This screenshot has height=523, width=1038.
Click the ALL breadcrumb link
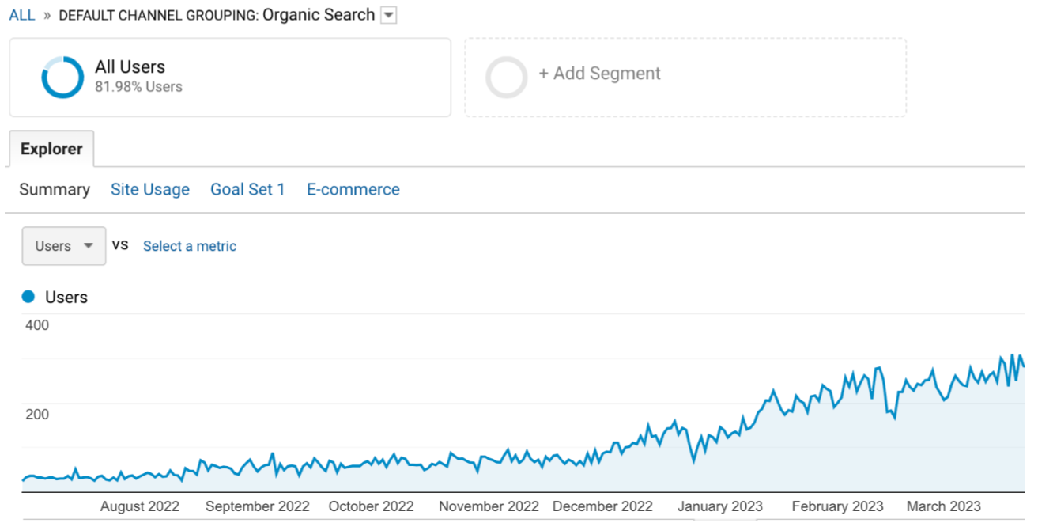tap(22, 16)
